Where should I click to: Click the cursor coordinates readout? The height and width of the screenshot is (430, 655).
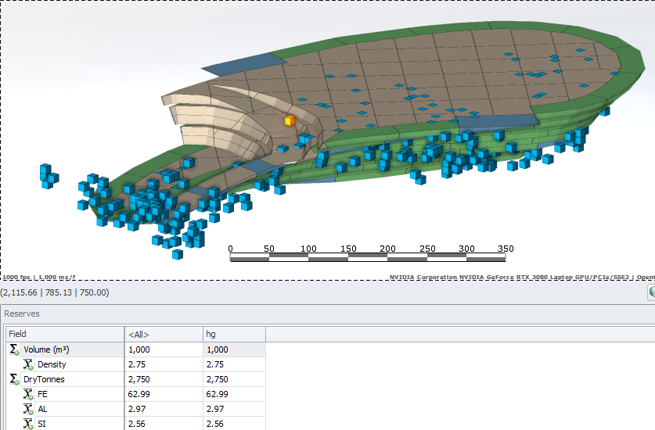pos(55,292)
